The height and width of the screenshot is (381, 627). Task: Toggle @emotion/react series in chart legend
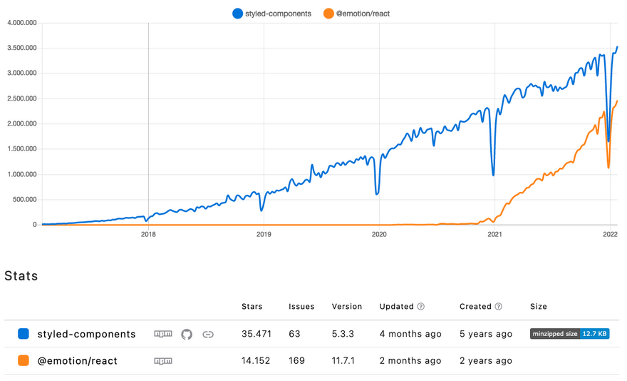[x=357, y=14]
